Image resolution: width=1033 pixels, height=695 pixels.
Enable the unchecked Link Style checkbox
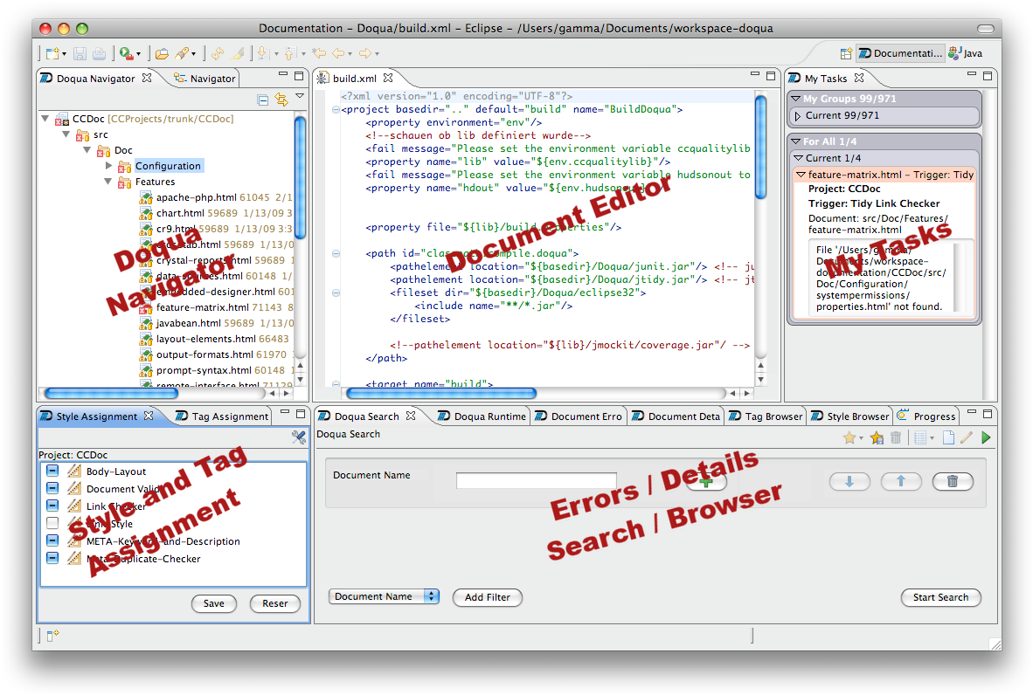pos(52,524)
